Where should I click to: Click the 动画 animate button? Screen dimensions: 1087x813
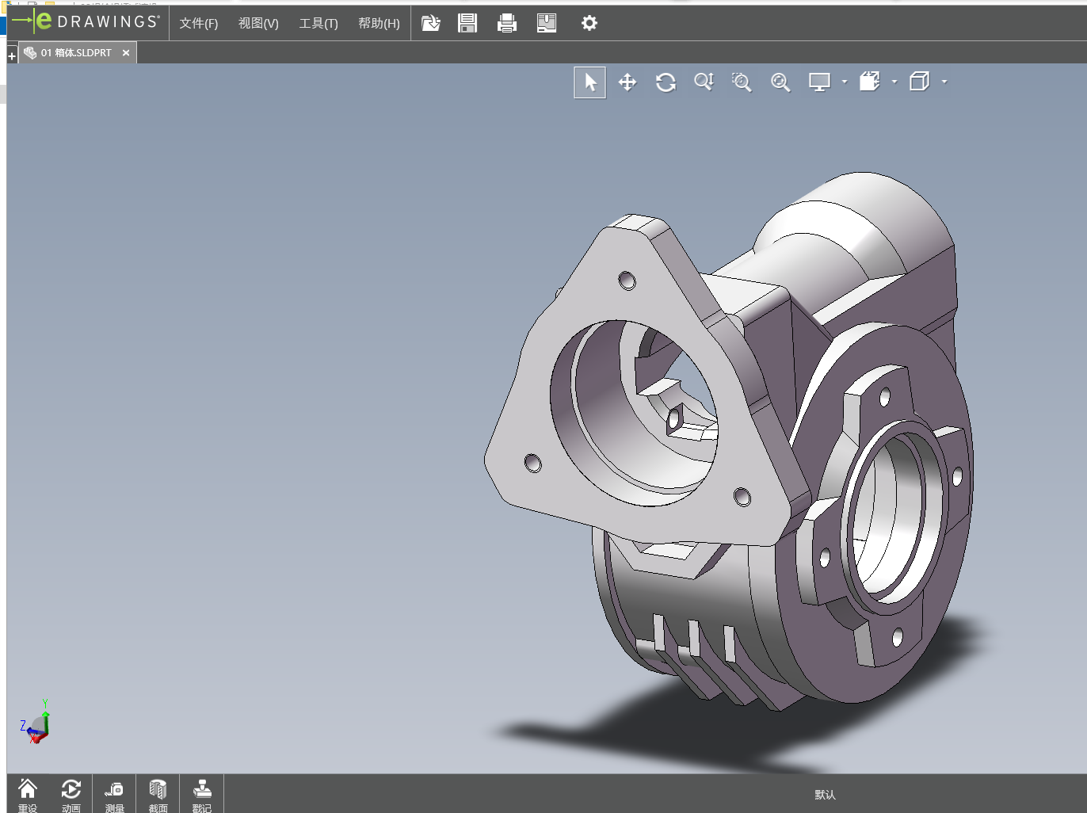pos(71,795)
